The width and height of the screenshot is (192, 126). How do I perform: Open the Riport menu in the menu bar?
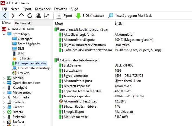(x=27, y=9)
